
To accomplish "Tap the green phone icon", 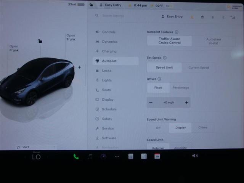I will click(x=76, y=157).
